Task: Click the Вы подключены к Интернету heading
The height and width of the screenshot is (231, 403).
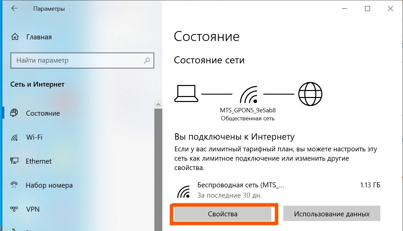Action: tap(235, 137)
